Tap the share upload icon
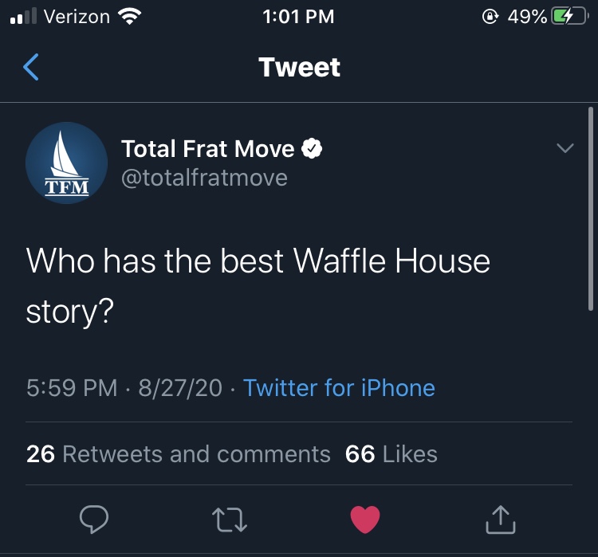 tap(501, 520)
